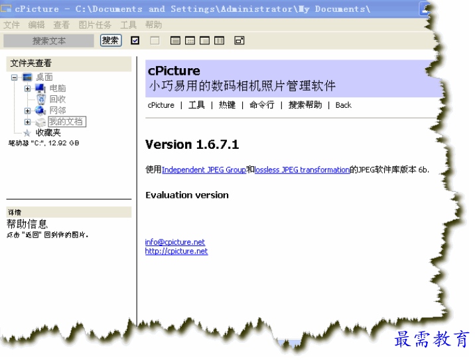The height and width of the screenshot is (360, 475).
Task: Open the 帮助 menu
Action: (153, 24)
